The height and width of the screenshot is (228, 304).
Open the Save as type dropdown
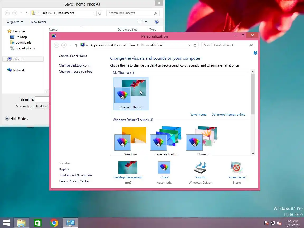pyautogui.click(x=42, y=106)
